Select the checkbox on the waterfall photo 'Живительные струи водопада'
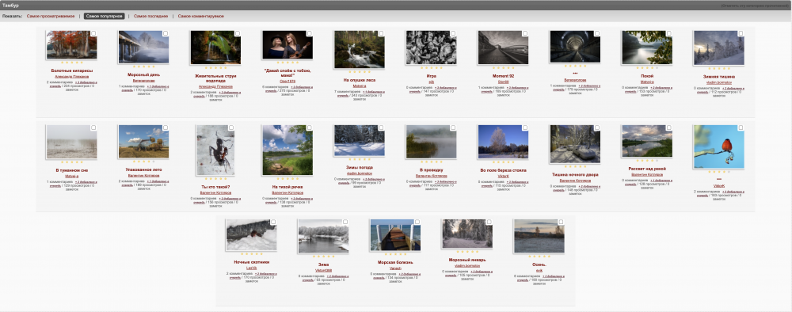This screenshot has width=792, height=312. click(x=238, y=33)
